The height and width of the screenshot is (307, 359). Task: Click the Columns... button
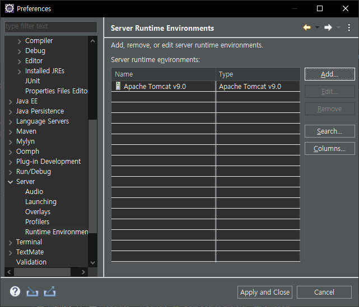coord(330,149)
